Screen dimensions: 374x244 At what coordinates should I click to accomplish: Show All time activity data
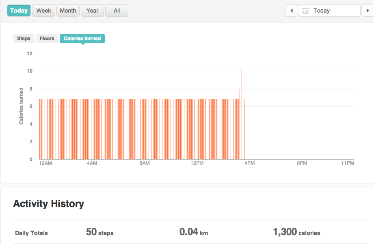117,11
